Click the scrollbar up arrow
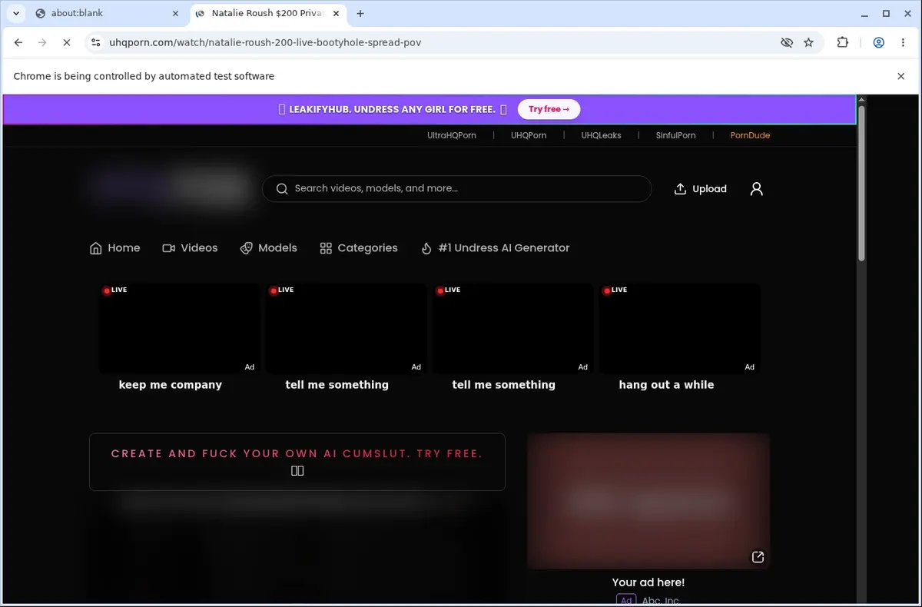The width and height of the screenshot is (922, 607). [x=861, y=99]
